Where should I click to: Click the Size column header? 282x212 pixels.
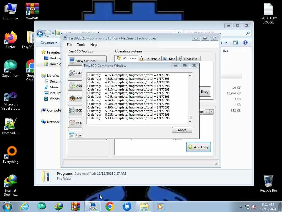click(x=225, y=51)
